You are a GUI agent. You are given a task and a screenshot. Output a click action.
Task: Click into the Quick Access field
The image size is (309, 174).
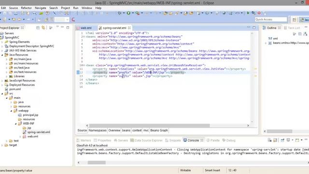271,19
